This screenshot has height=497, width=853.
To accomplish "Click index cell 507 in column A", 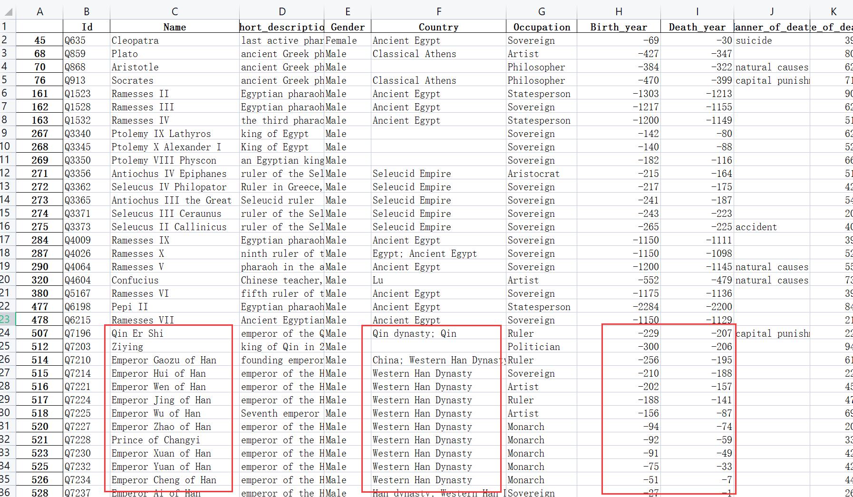I will pyautogui.click(x=39, y=333).
